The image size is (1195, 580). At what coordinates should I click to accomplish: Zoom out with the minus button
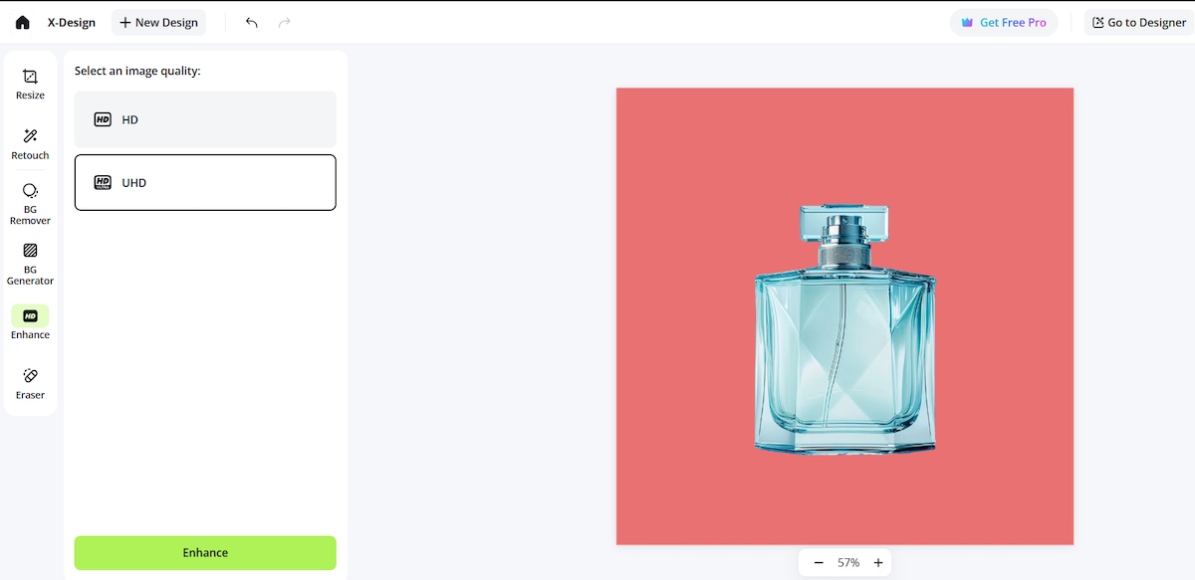coord(819,562)
